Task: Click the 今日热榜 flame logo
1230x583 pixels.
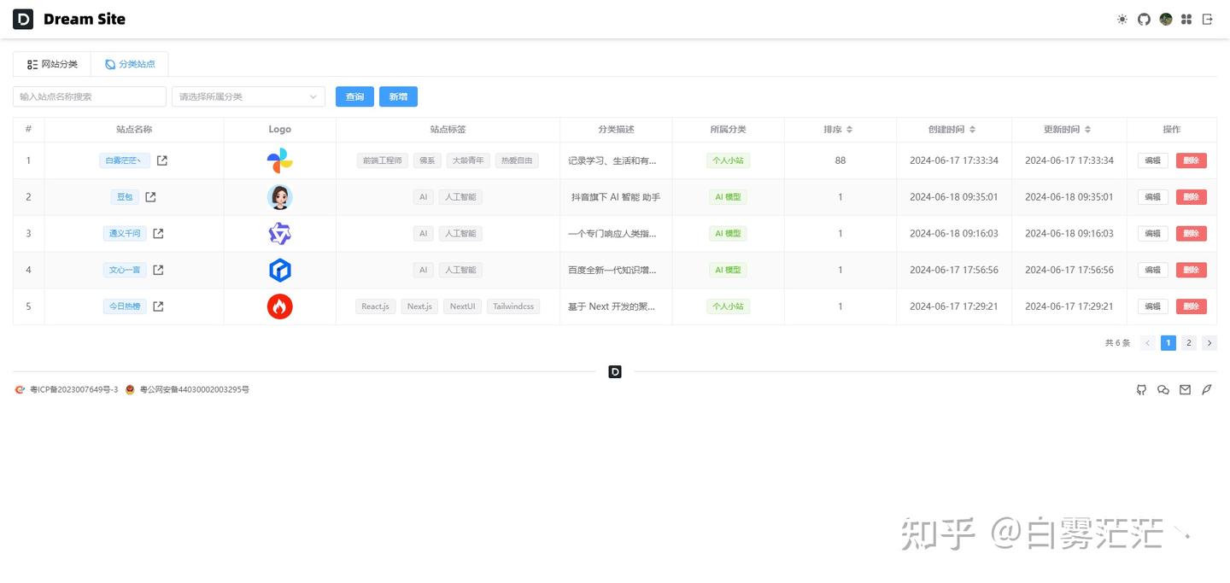Action: (280, 306)
